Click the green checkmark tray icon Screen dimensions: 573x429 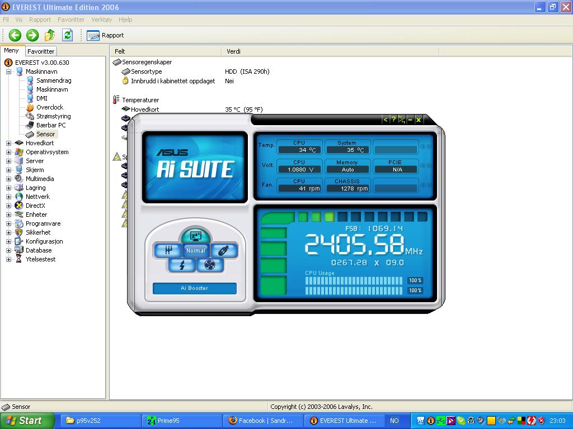coord(461,421)
